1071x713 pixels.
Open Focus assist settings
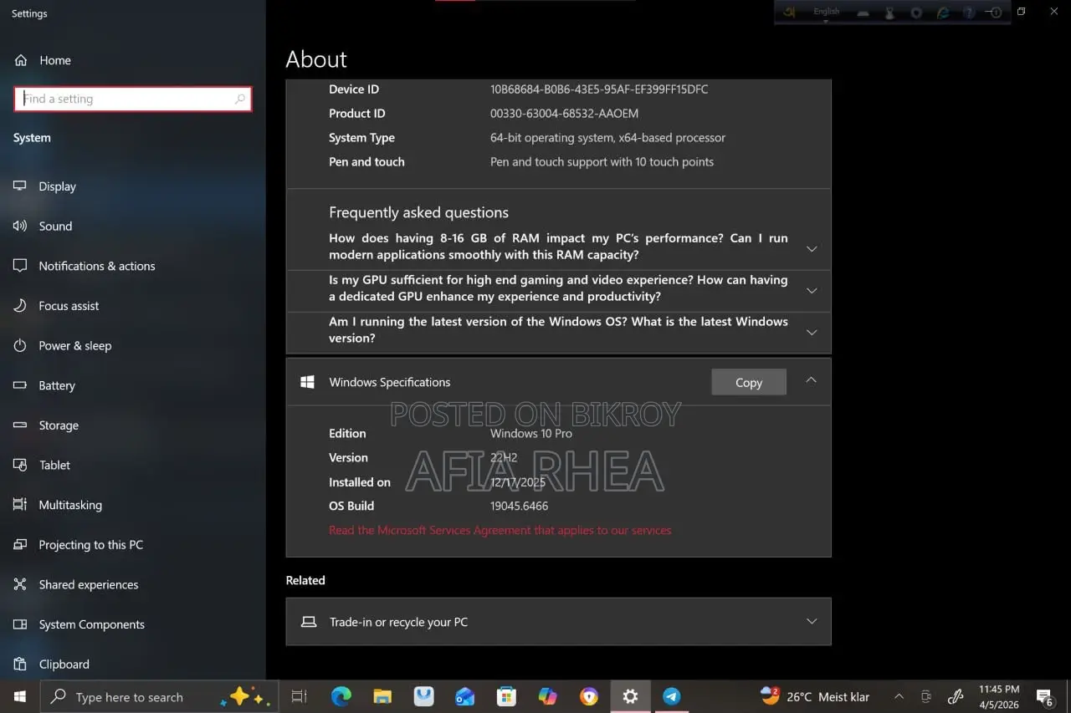69,306
